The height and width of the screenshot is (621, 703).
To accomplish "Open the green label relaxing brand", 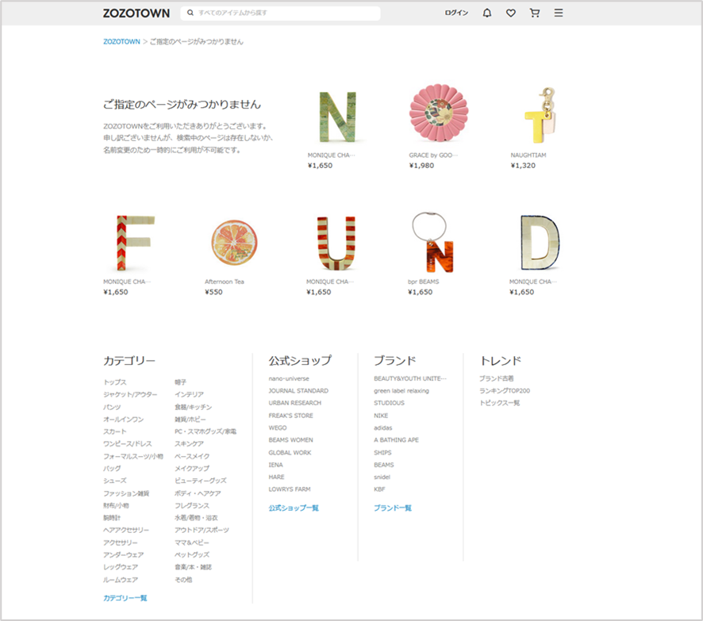I will pyautogui.click(x=401, y=391).
